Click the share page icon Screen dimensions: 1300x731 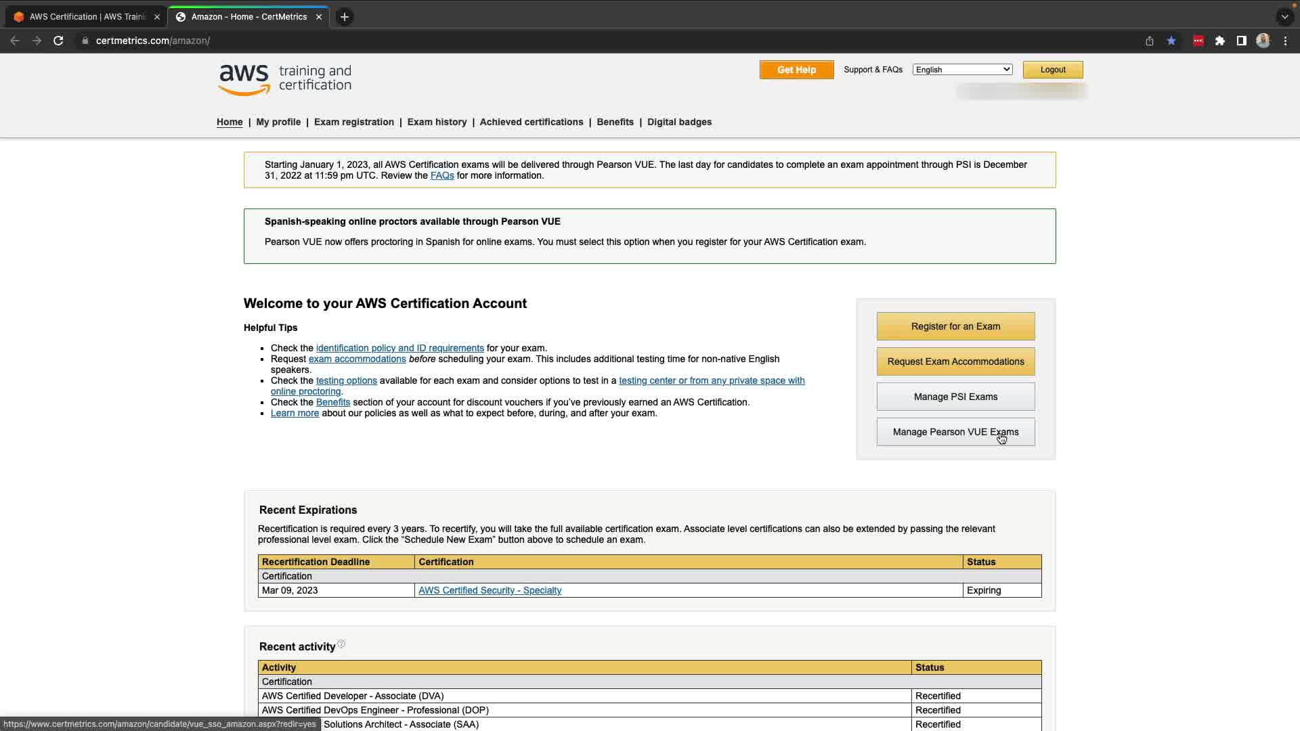point(1149,41)
